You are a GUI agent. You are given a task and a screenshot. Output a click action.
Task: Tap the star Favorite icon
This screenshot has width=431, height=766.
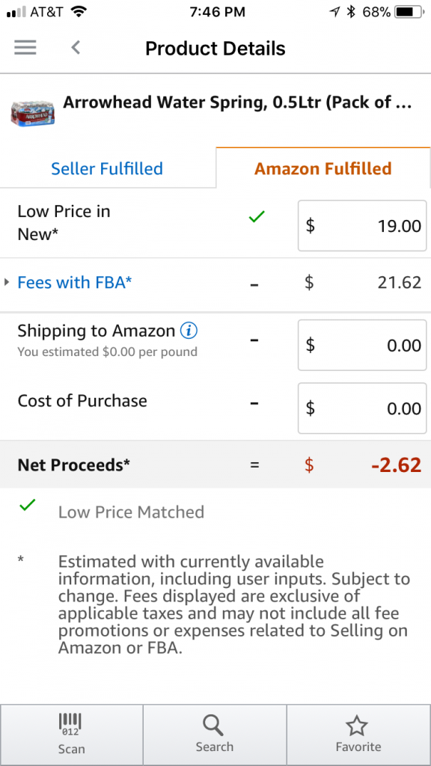pyautogui.click(x=357, y=726)
